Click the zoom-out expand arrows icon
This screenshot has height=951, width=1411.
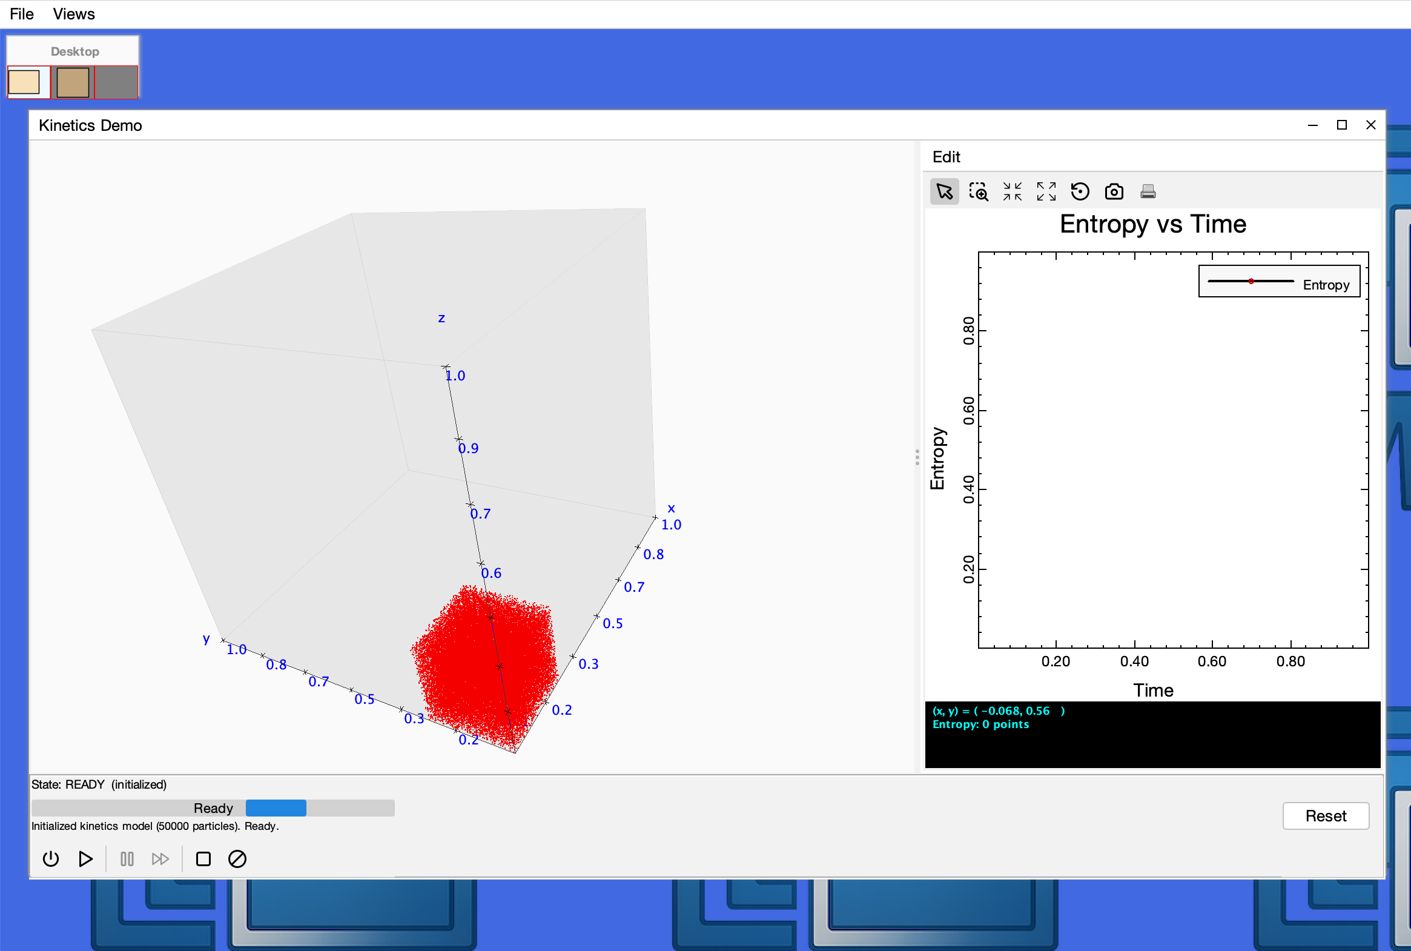coord(1046,191)
